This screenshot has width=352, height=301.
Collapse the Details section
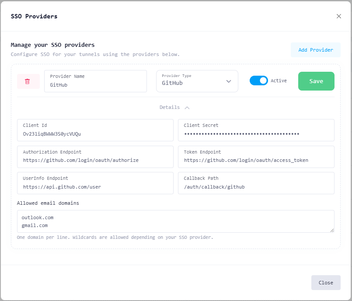174,107
